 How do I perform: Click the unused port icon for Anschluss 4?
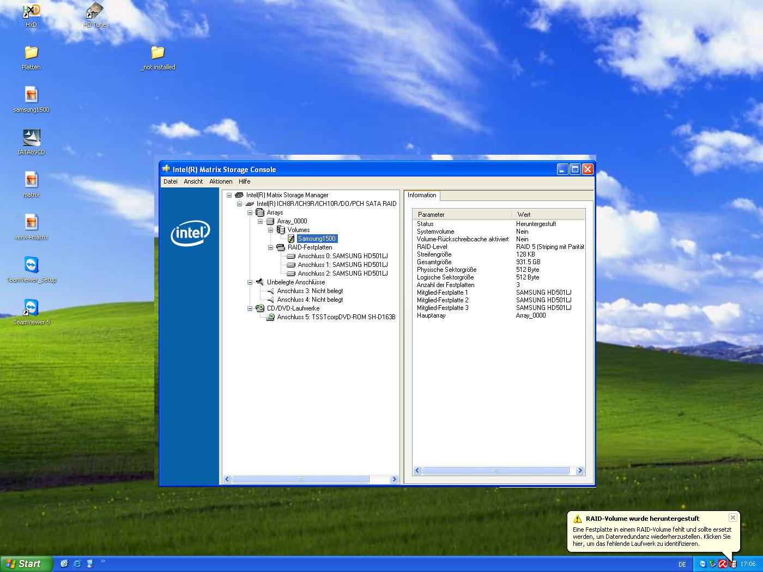pos(270,300)
